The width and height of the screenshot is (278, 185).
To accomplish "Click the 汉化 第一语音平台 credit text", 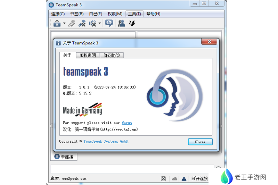I will (x=100, y=129).
